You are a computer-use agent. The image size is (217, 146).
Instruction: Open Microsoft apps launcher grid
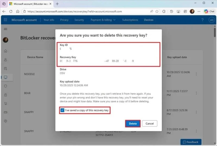tap(5, 20)
